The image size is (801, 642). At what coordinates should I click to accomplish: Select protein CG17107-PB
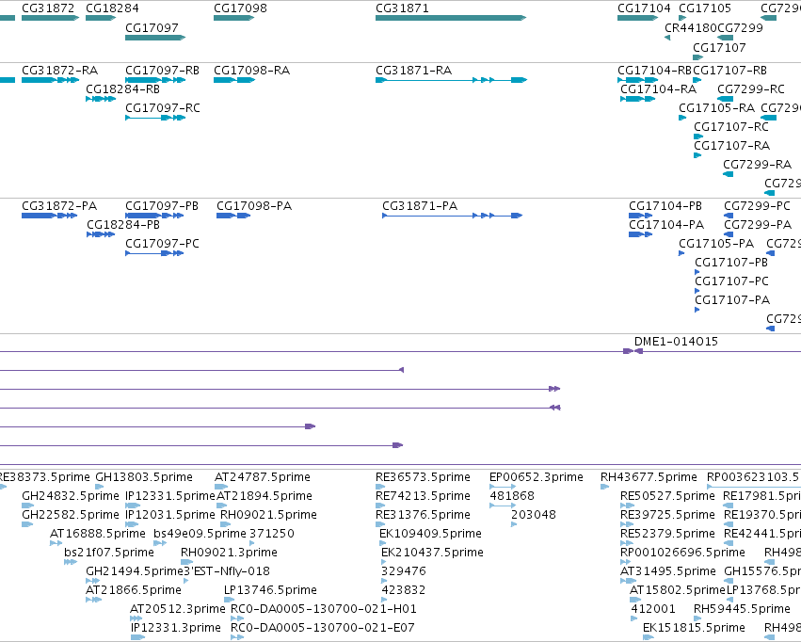click(x=697, y=272)
